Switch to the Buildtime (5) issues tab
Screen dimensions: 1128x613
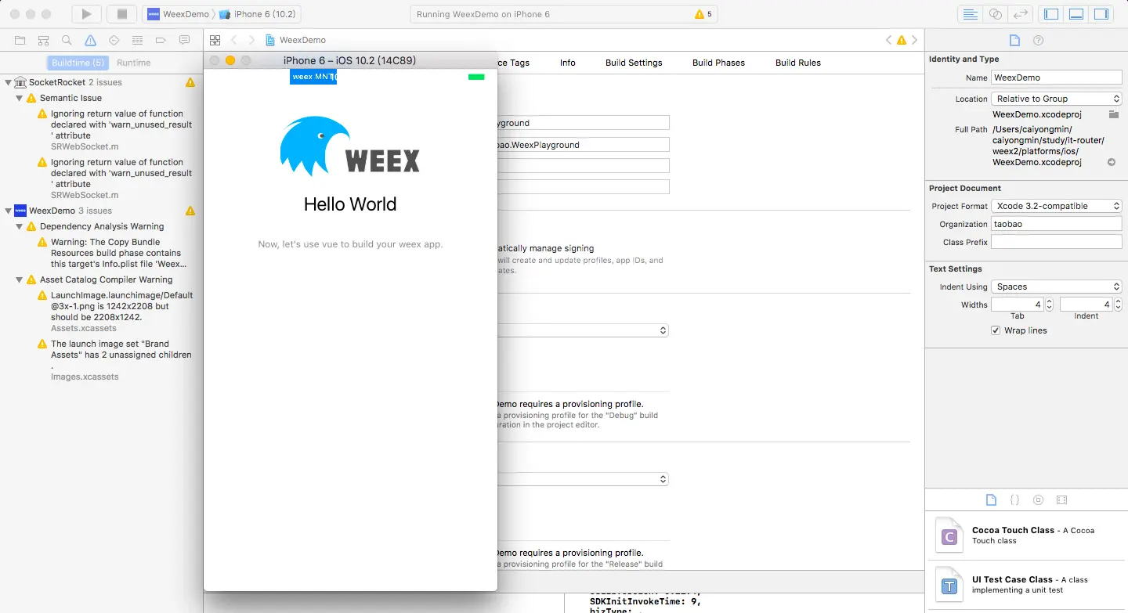78,63
